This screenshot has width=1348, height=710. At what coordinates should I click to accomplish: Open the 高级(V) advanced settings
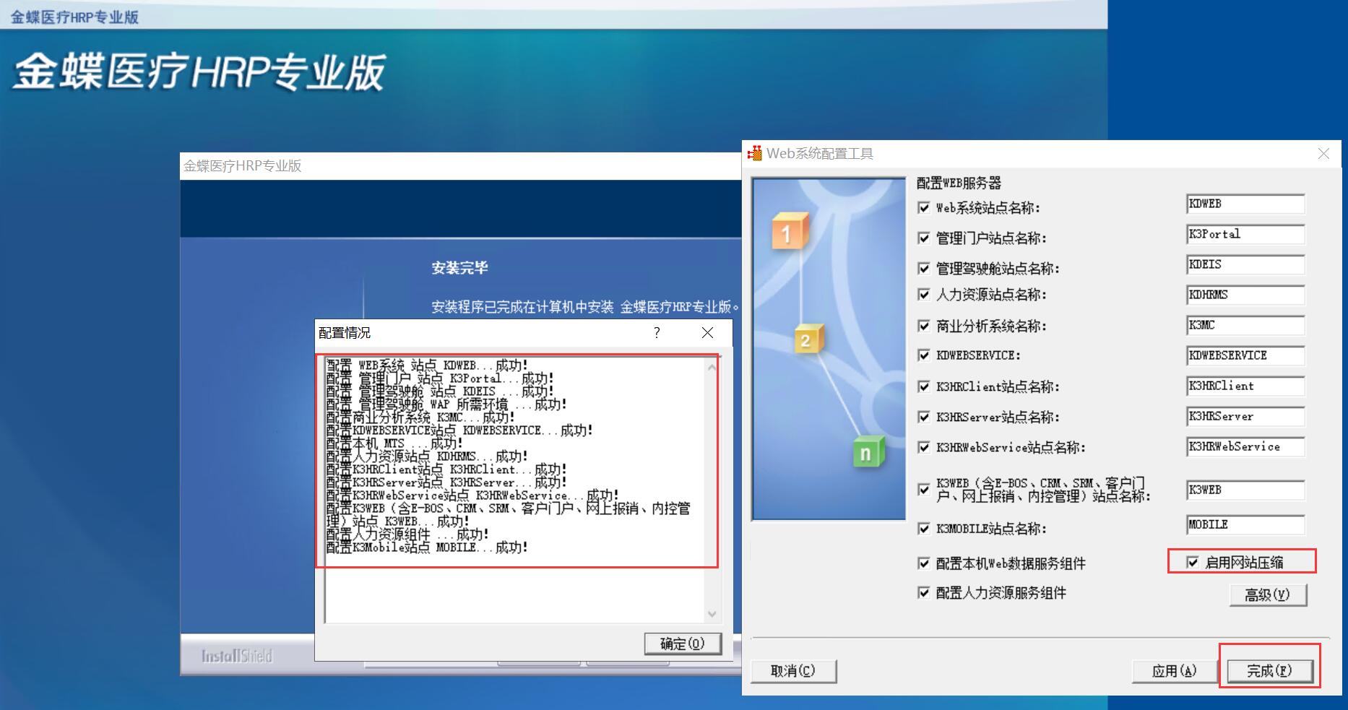tap(1268, 595)
